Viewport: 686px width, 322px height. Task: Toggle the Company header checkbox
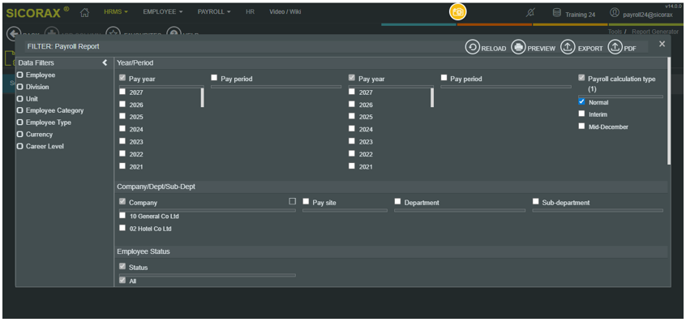pos(122,202)
